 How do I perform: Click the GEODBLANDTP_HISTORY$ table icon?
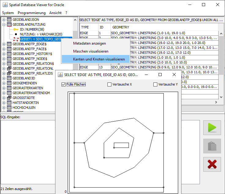pos(9,54)
